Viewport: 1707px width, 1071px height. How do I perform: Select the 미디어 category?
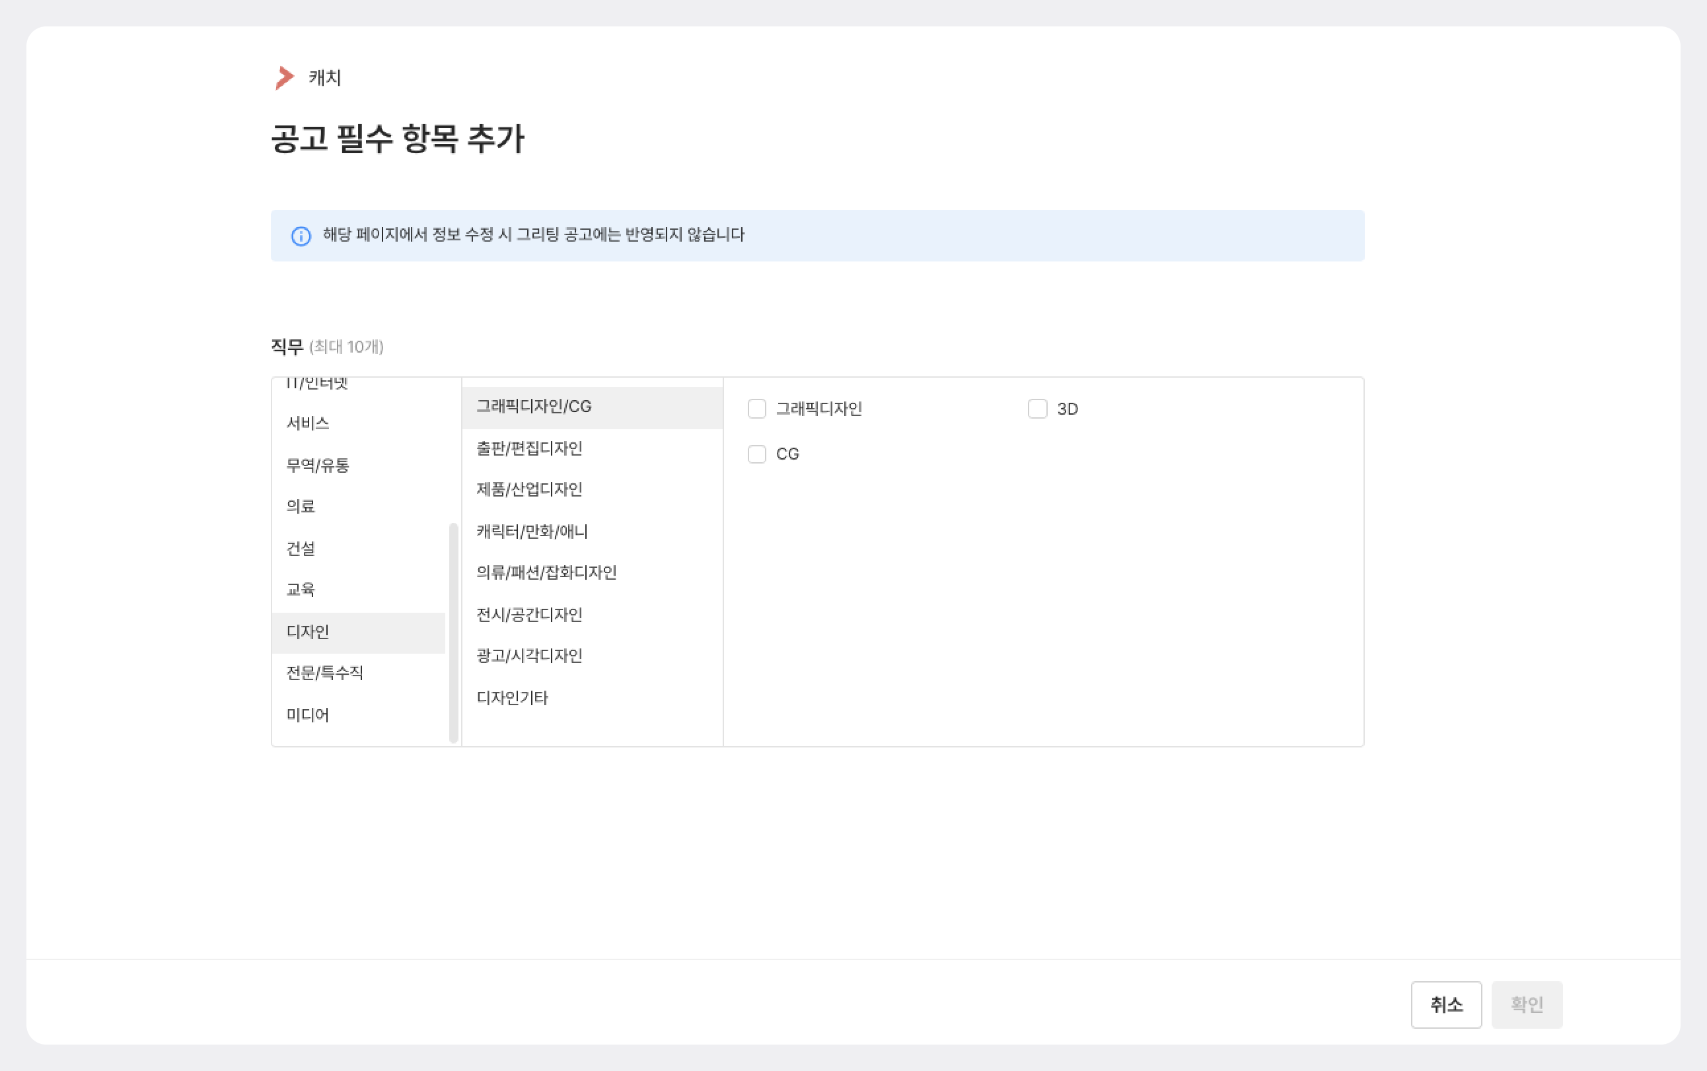pos(308,714)
